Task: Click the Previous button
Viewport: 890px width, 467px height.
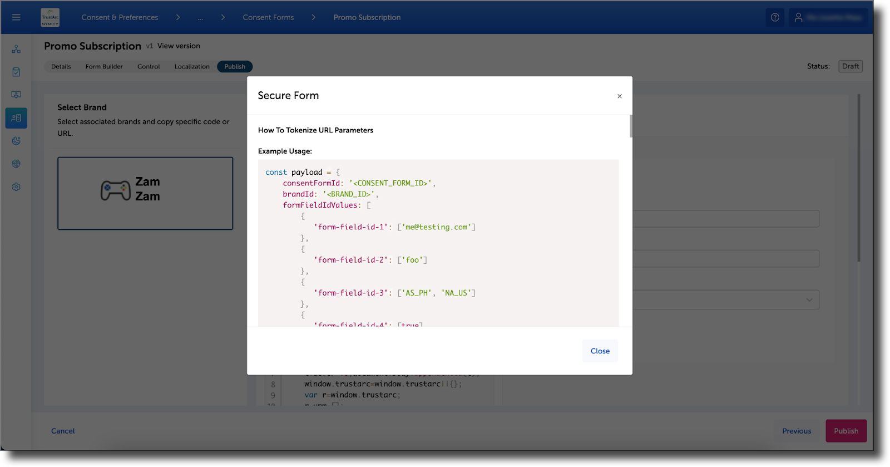Action: click(x=797, y=431)
